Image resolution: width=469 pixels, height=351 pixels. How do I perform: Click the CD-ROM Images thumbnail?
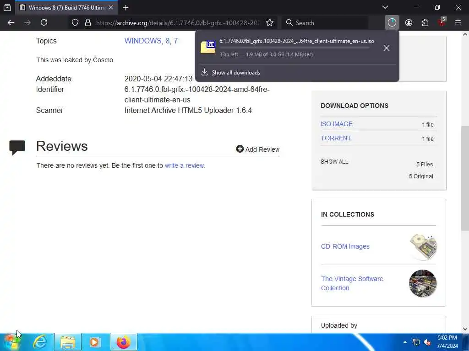point(423,247)
